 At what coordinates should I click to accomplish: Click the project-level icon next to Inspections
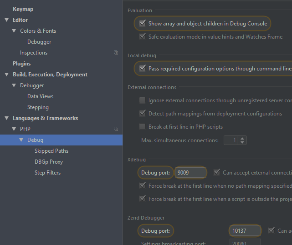(x=116, y=53)
